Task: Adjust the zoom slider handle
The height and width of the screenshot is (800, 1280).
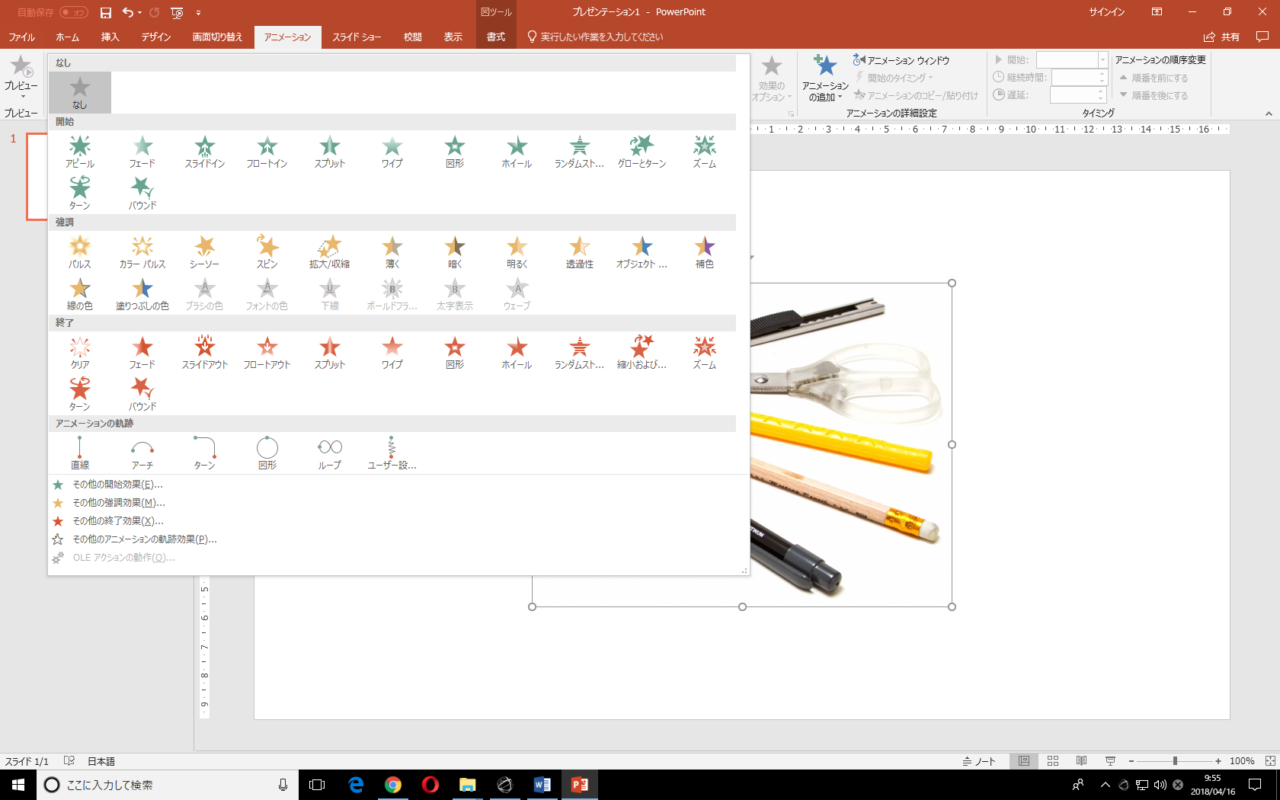Action: pyautogui.click(x=1175, y=761)
